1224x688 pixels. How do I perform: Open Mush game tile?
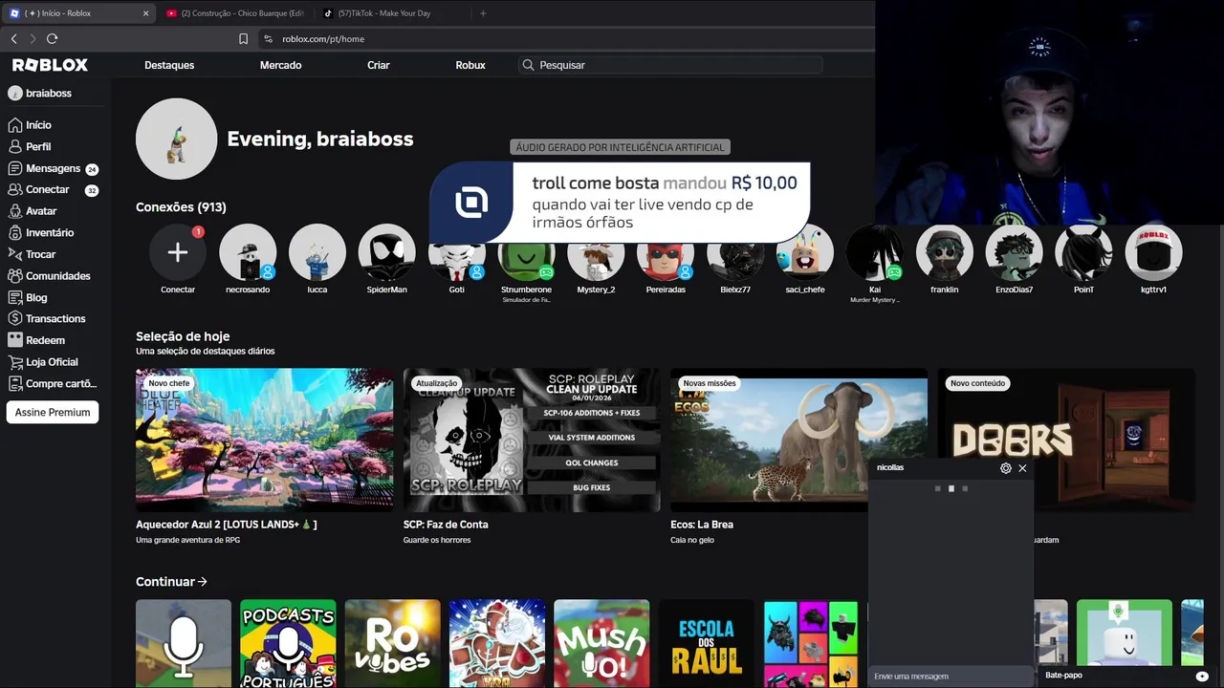coord(601,643)
